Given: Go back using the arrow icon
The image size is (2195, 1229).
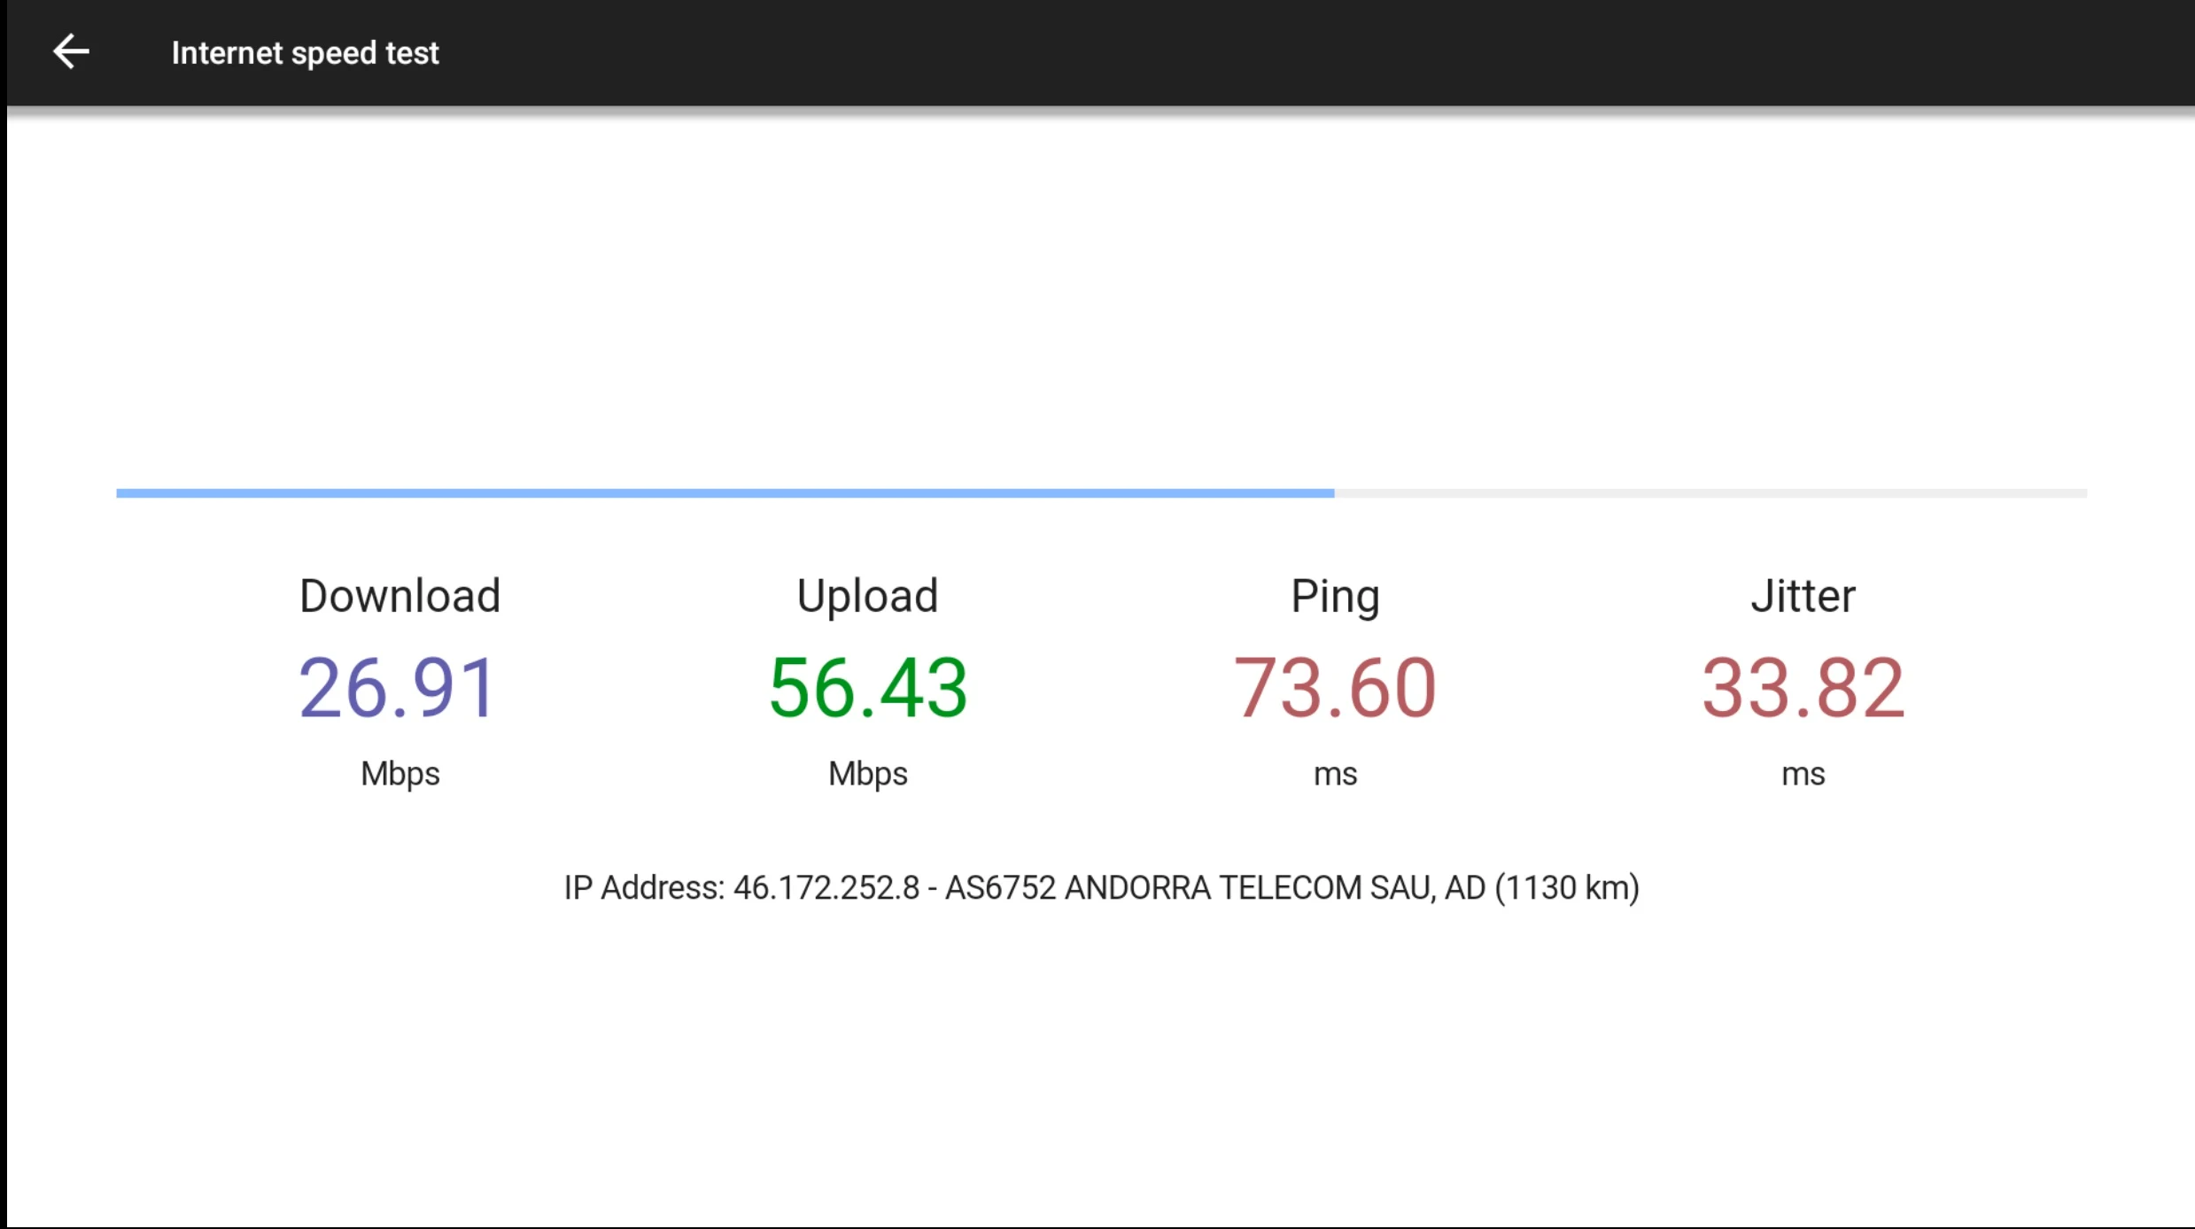Looking at the screenshot, I should [x=71, y=51].
